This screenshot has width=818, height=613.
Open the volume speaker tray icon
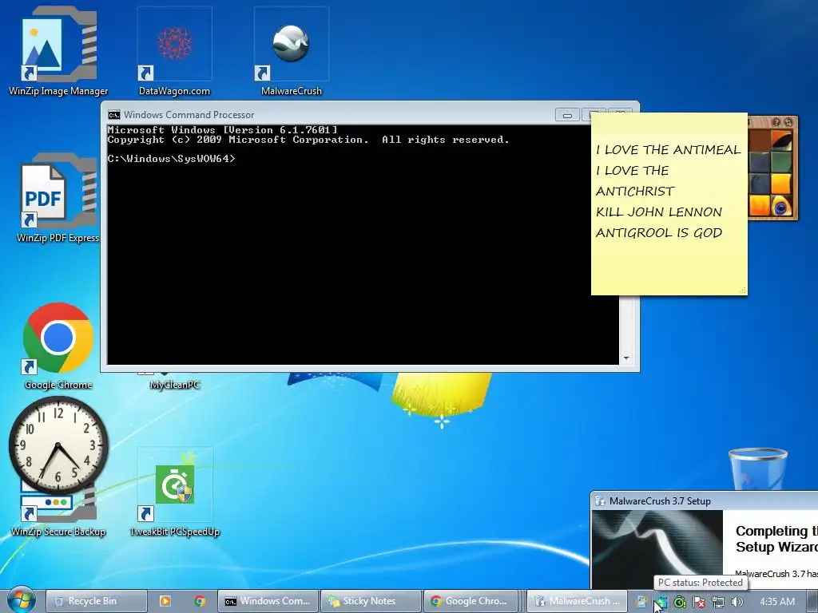(737, 602)
